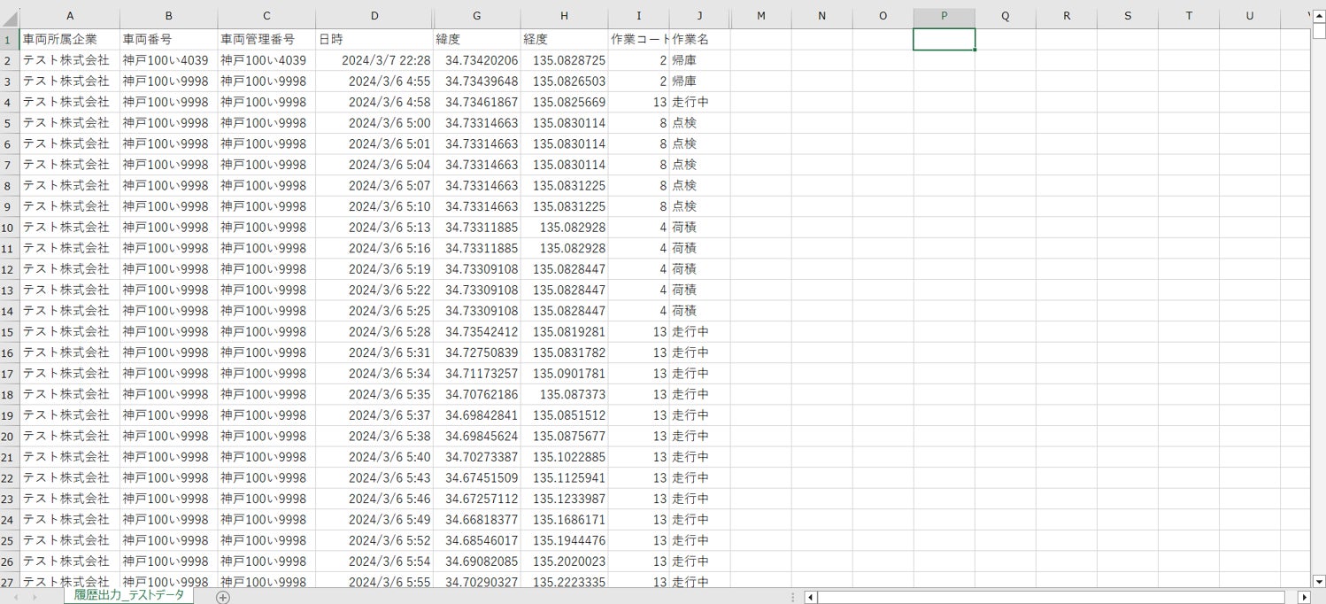Select the cell with 2024/3/6 5:40
Screen dimensions: 1326x604
point(374,457)
